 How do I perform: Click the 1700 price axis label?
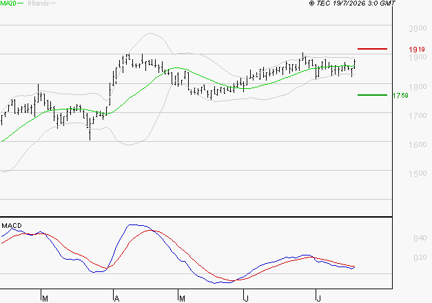(418, 116)
